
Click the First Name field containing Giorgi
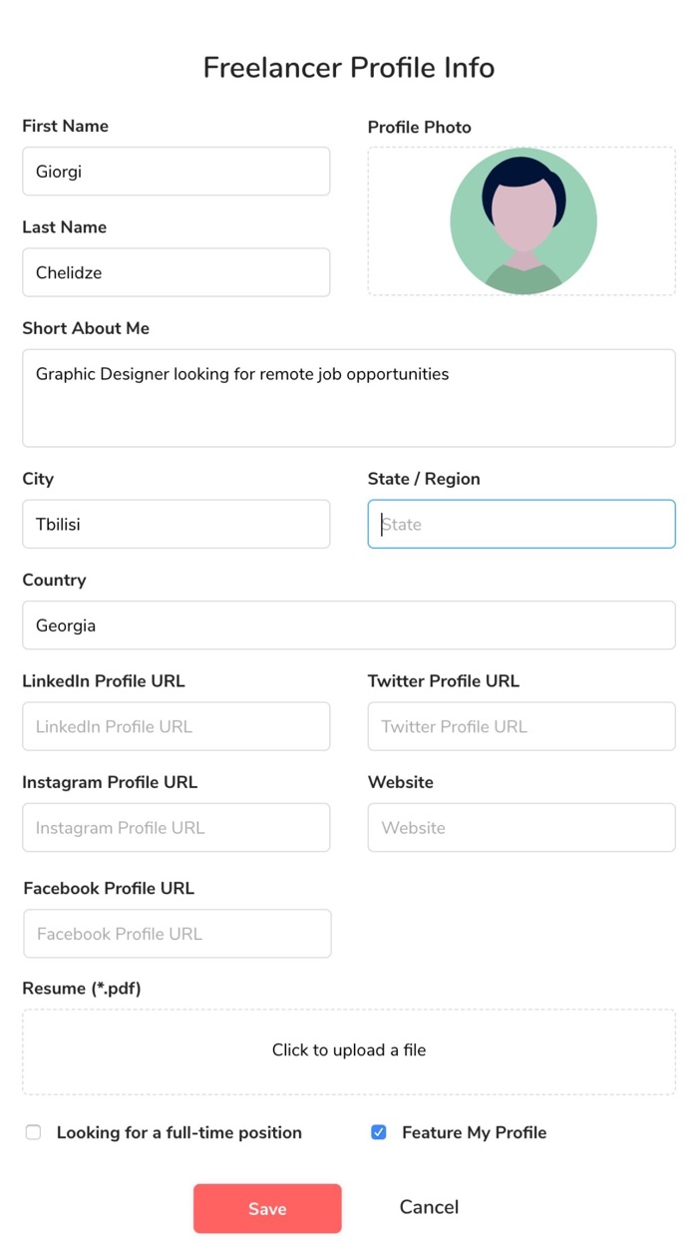(175, 172)
